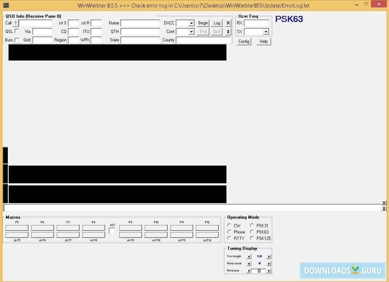Click the F12 macro button
Screen dimensions: 389x282
point(207,228)
